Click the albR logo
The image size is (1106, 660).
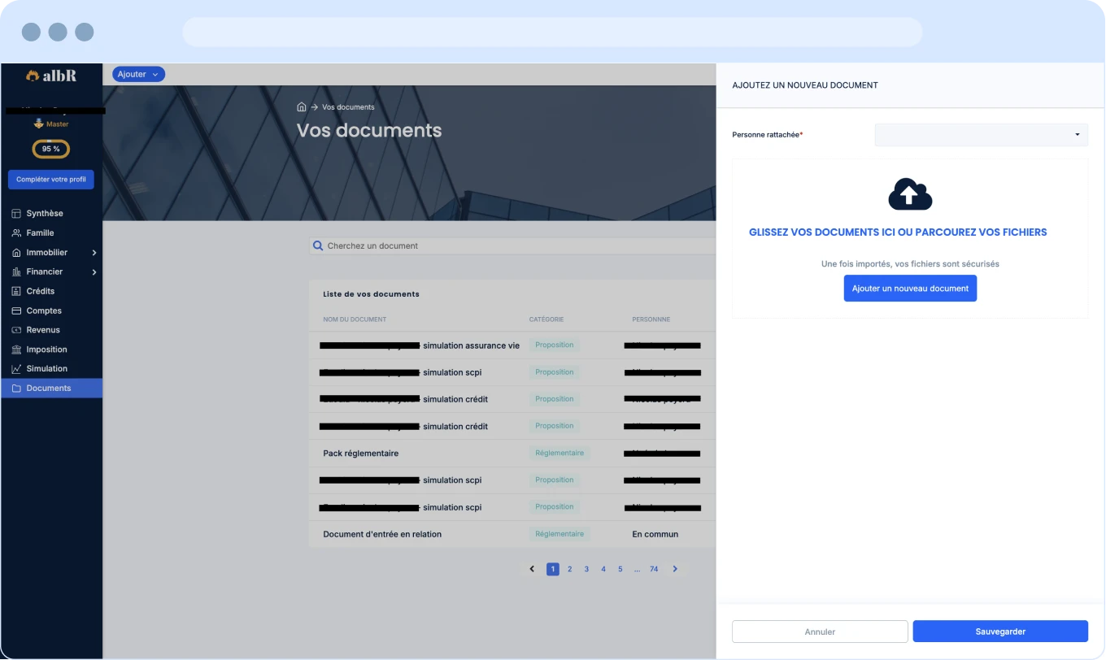tap(51, 76)
